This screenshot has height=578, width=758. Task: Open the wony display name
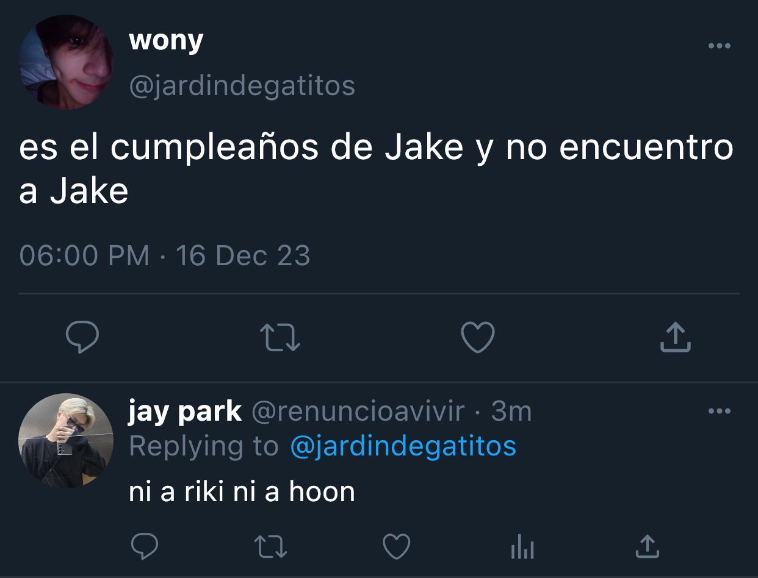166,41
